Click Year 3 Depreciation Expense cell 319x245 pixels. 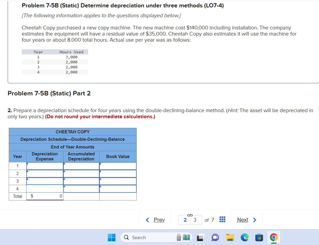click(45, 181)
